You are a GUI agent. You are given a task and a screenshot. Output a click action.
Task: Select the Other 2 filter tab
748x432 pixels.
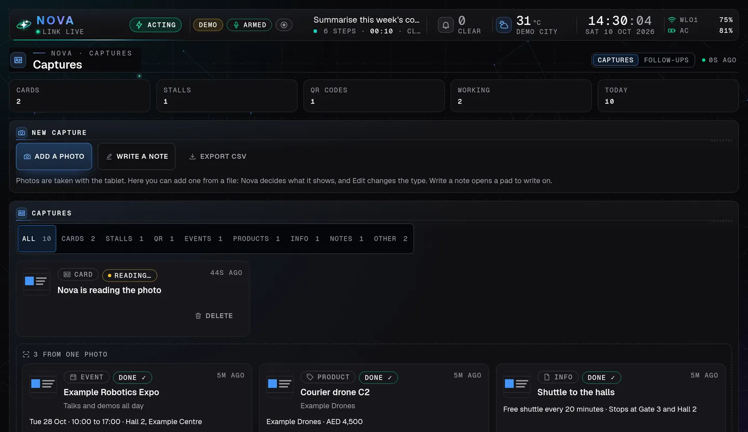(x=391, y=239)
